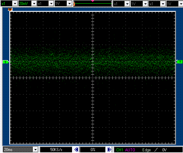The image size is (183, 153).
Task: Open the CH1 probe x1 dropdown
Action: pos(15,4)
